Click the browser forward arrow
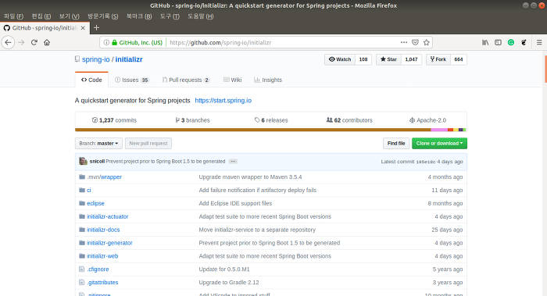 click(x=21, y=42)
